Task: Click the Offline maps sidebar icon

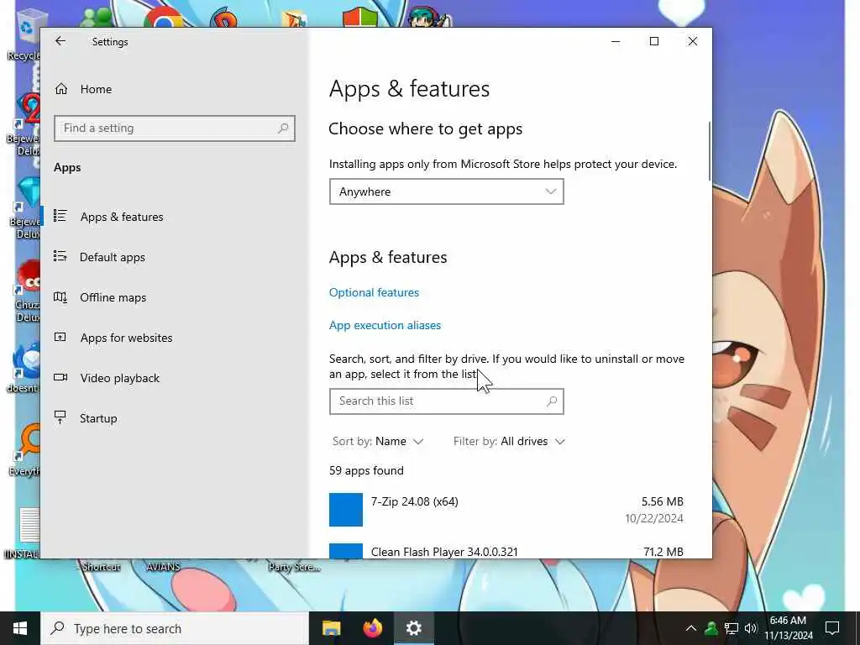Action: click(x=60, y=297)
